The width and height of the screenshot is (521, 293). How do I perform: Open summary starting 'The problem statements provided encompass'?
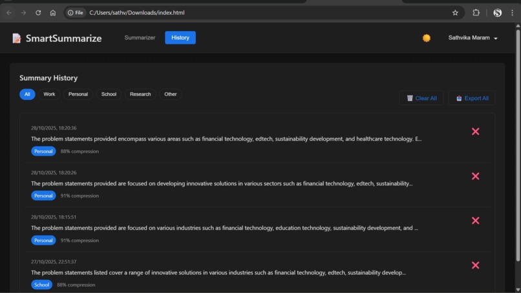[226, 139]
